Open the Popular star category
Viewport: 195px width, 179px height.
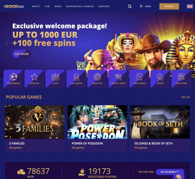34,77
